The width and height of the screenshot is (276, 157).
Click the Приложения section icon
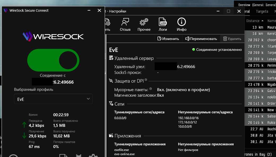(x=111, y=136)
